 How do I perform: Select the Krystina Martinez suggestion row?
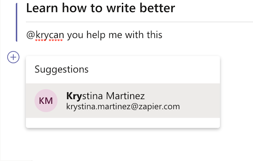pos(123,101)
